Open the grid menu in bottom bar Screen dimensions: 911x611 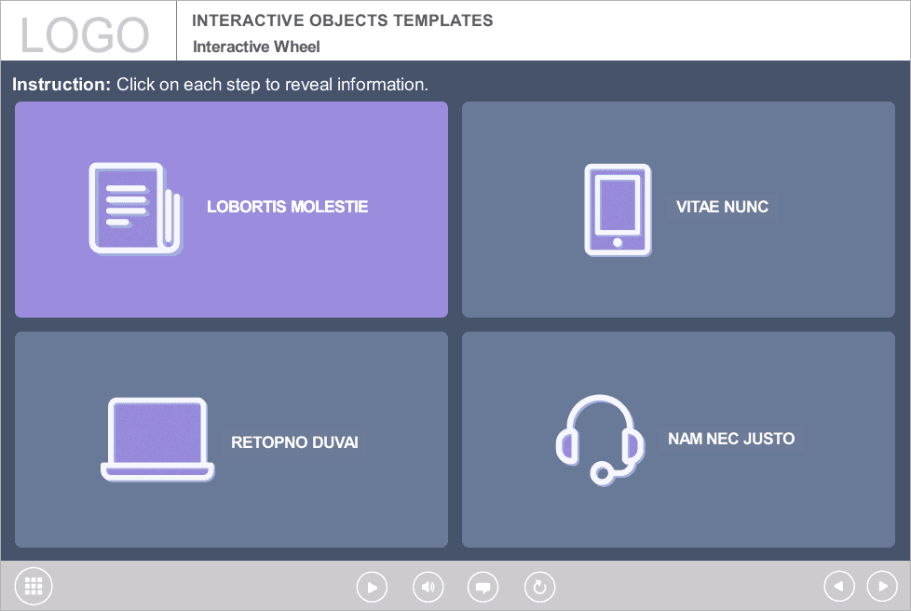(x=34, y=586)
